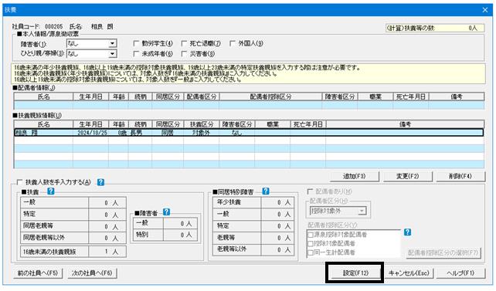The height and width of the screenshot is (291, 496).
Task: Click 年少扶養 count field
Action: point(277,202)
